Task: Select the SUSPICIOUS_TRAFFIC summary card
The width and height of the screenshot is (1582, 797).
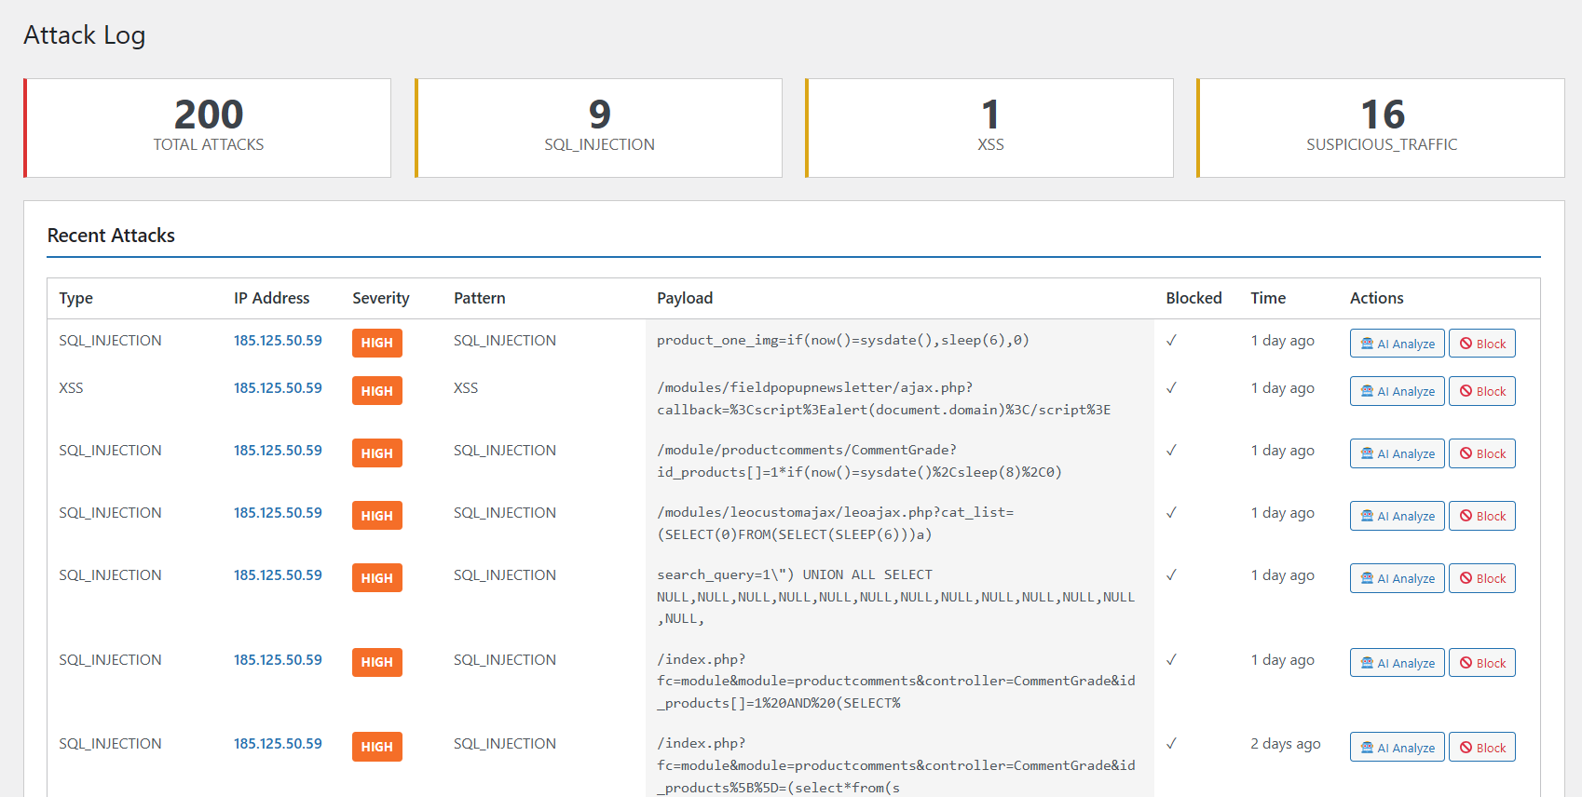Action: (x=1381, y=128)
